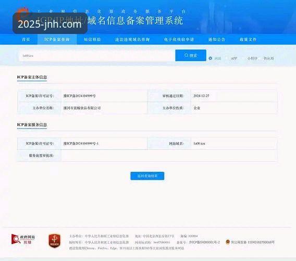The height and width of the screenshot is (261, 296).
Task: Open the 通知公告 tab
Action: point(217,40)
